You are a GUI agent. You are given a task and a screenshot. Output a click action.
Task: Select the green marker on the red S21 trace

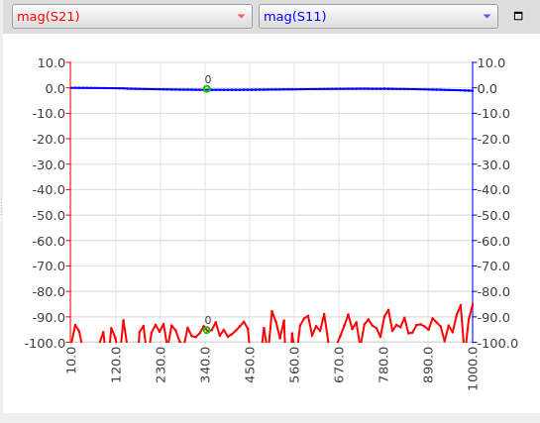pos(206,330)
